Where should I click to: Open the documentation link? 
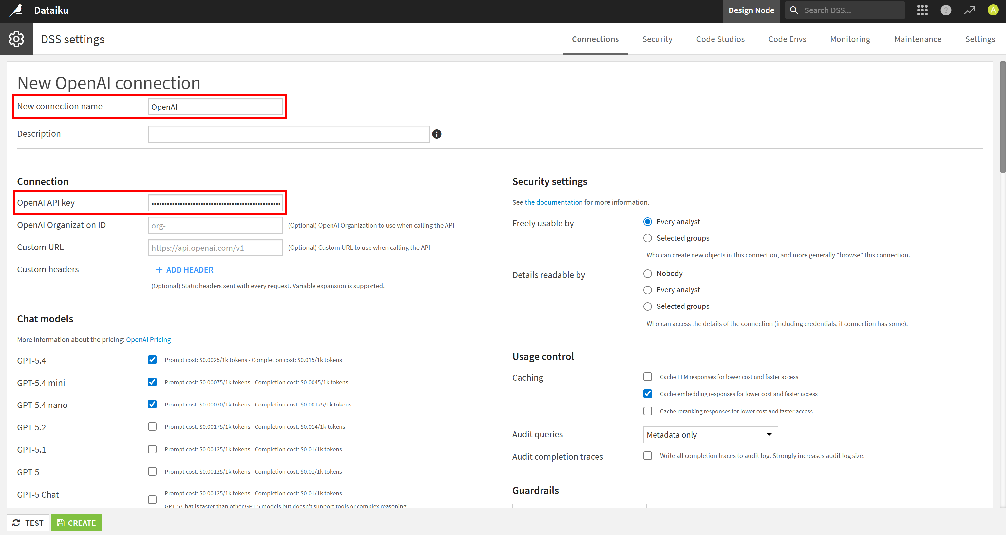point(553,203)
